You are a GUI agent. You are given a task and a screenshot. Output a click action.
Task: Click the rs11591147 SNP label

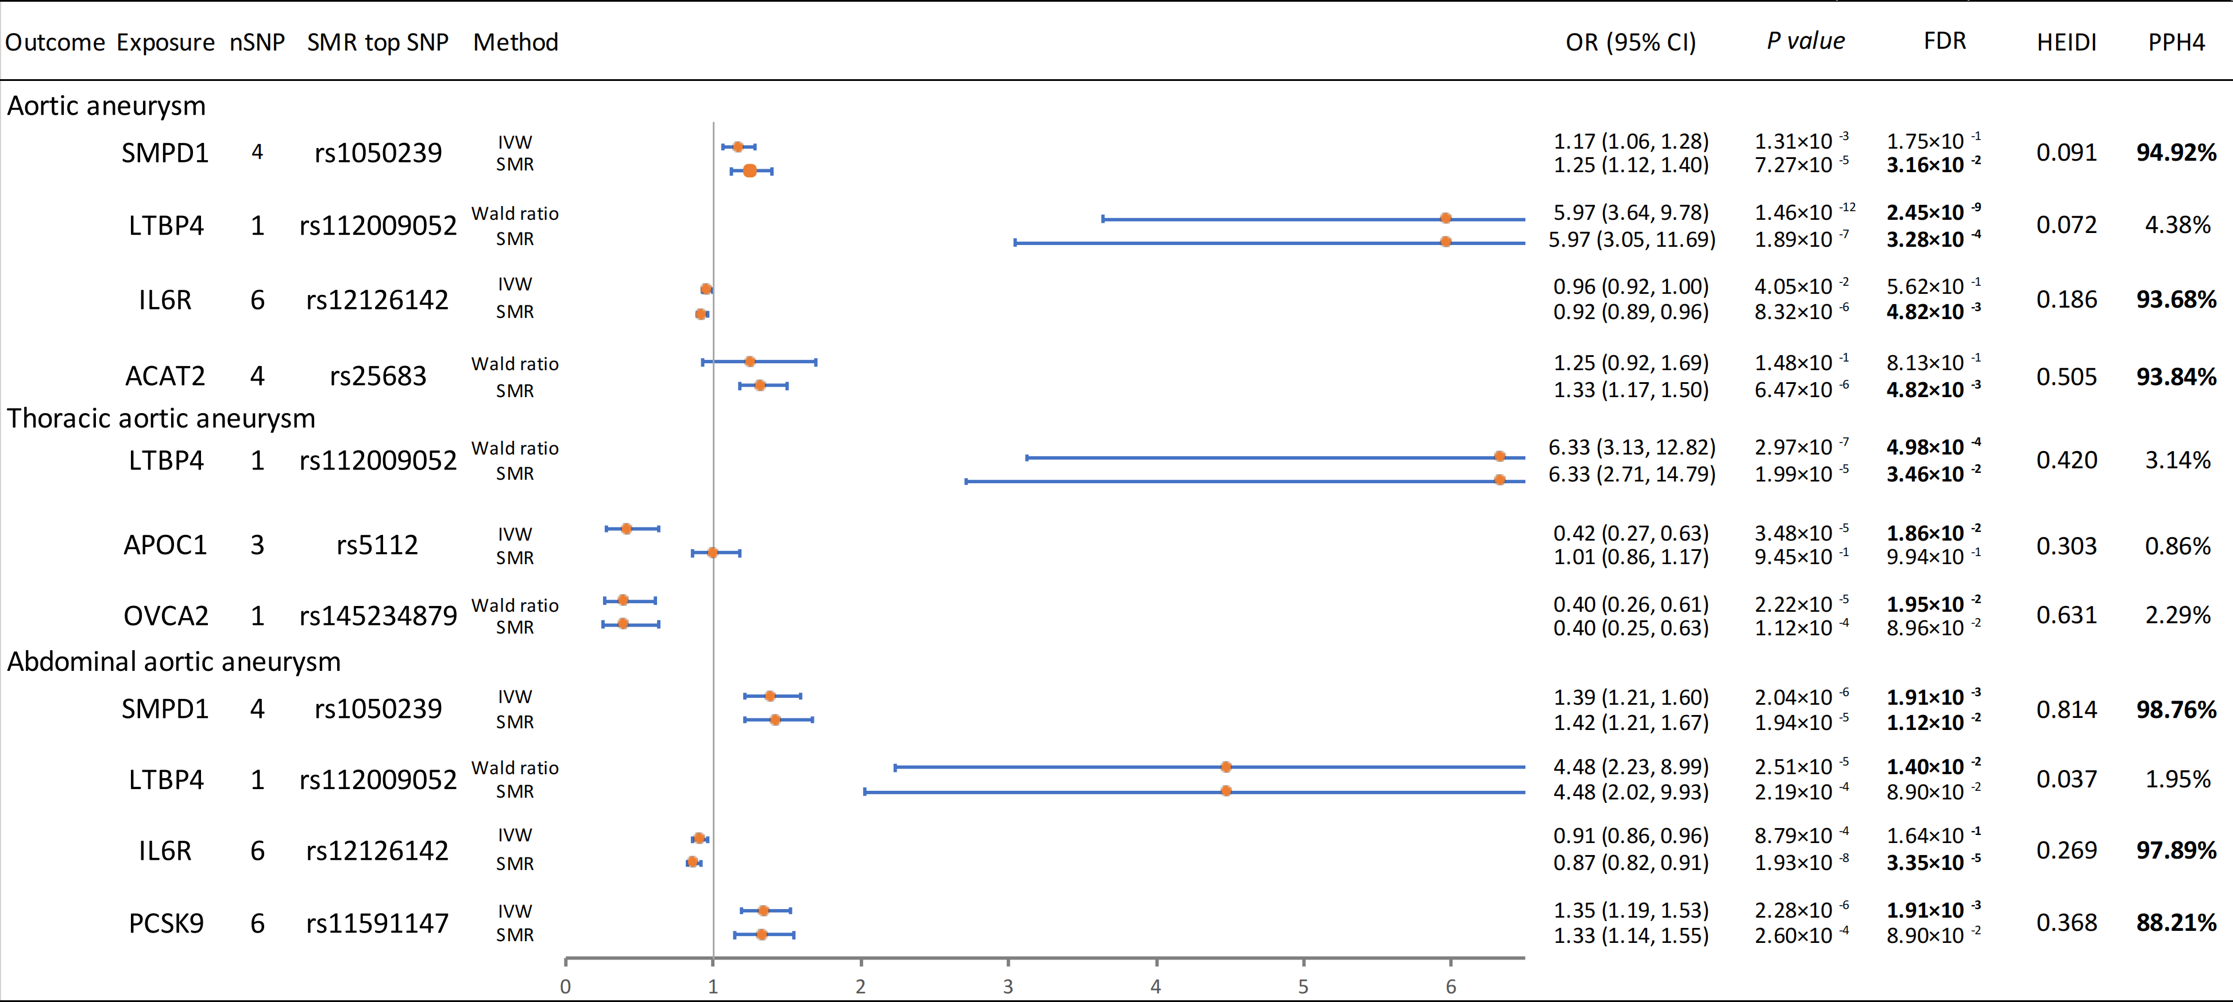[377, 923]
